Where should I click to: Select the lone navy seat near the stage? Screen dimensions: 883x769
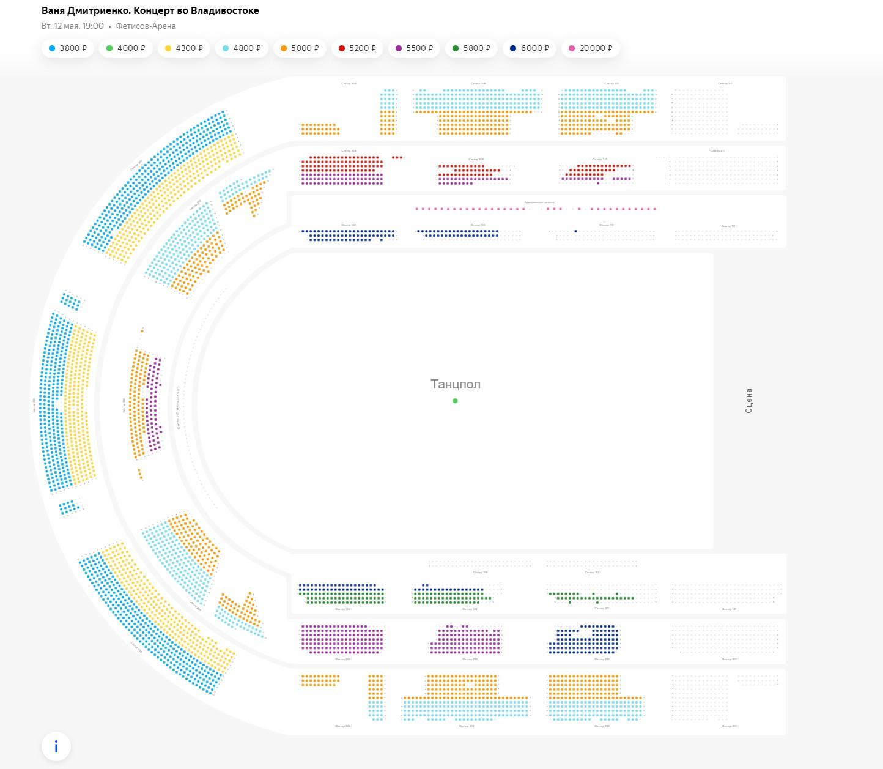coord(575,231)
